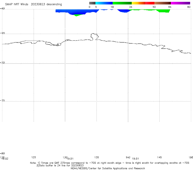Select the red segment of the color bar

coord(150,3)
